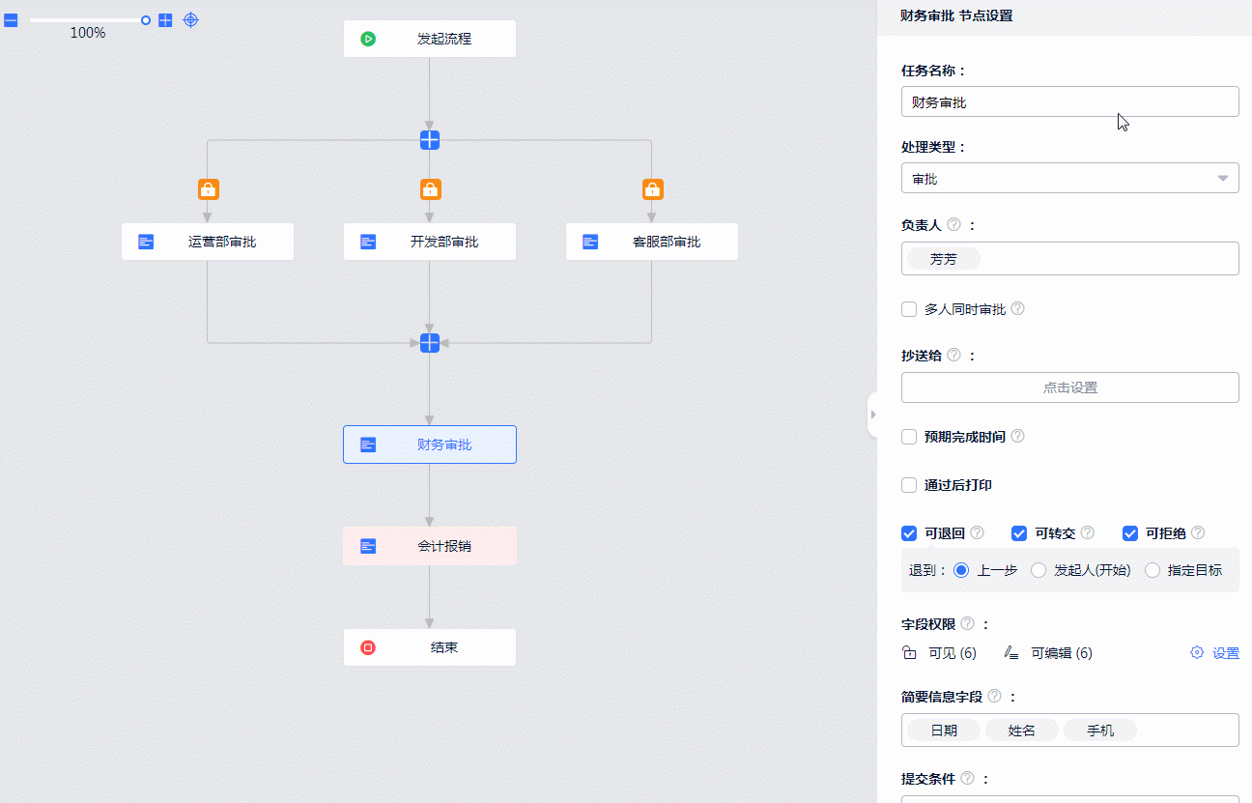Open the 简要信息字段 selector box
Image resolution: width=1252 pixels, height=803 pixels.
pyautogui.click(x=1069, y=731)
